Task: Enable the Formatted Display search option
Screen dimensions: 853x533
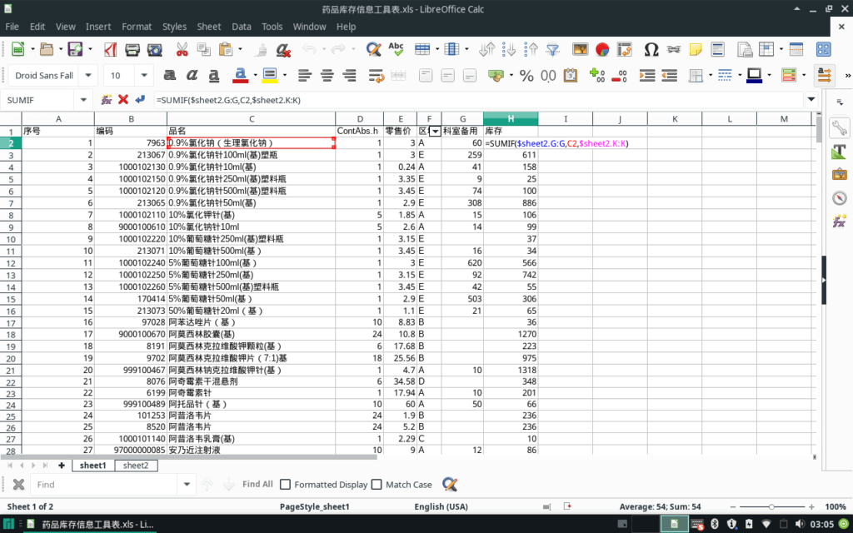Action: pos(284,484)
